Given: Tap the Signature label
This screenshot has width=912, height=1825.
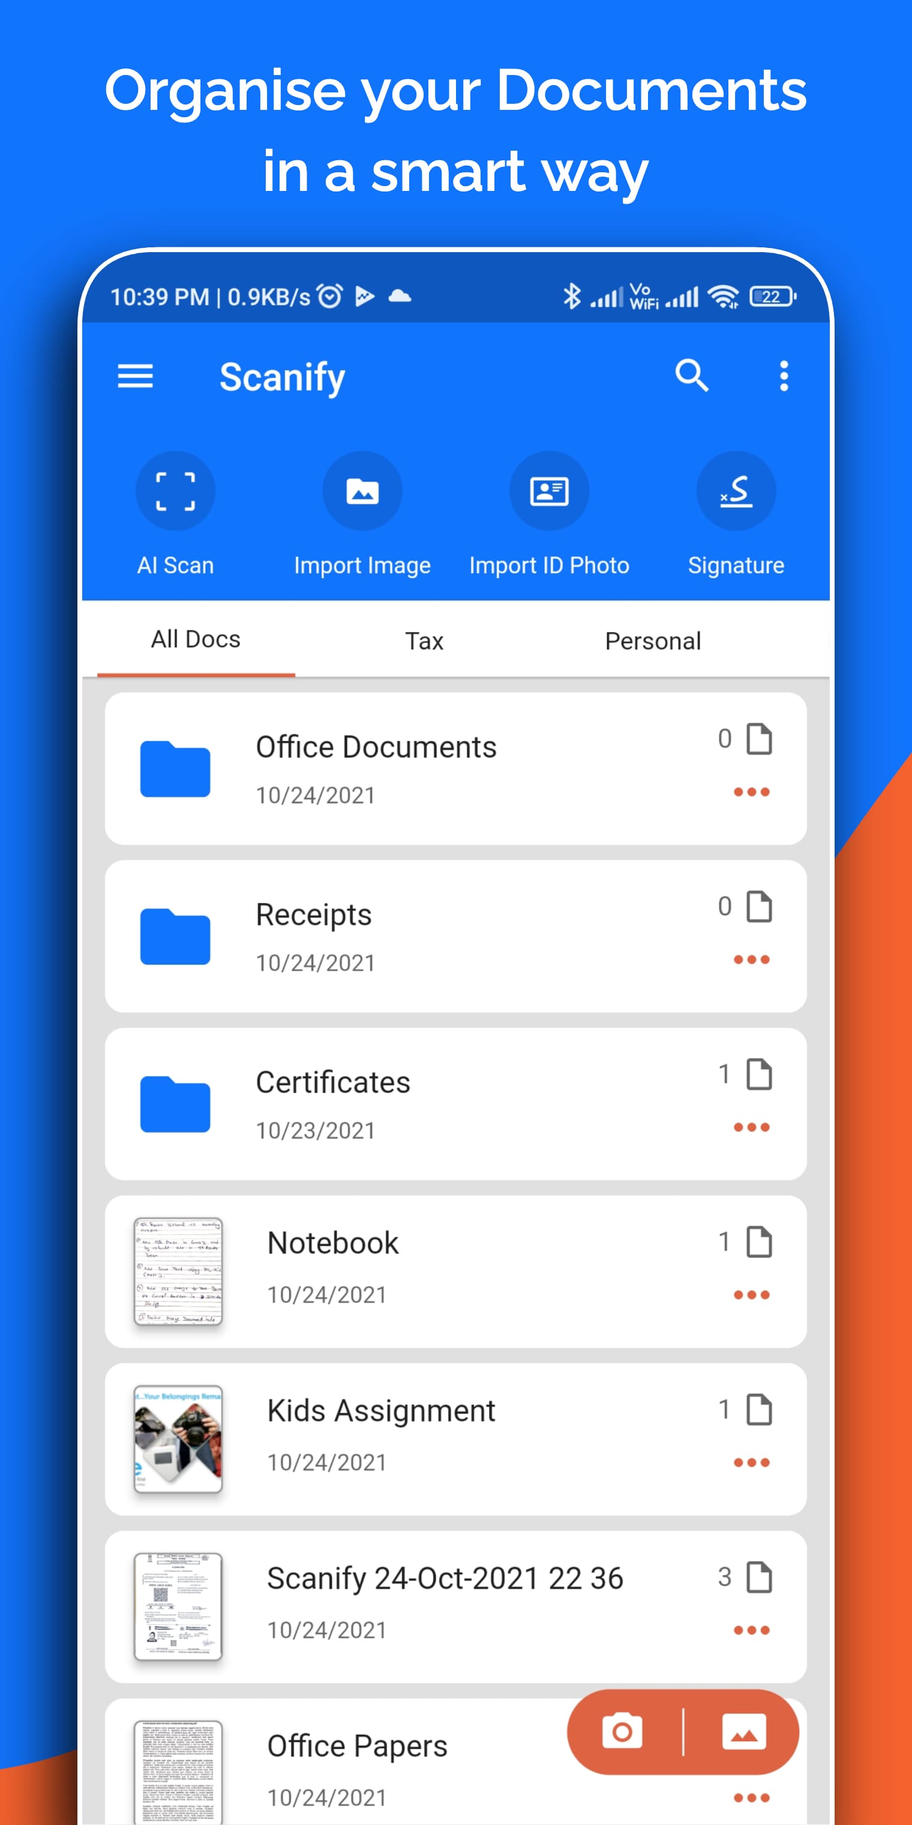Looking at the screenshot, I should click(736, 566).
